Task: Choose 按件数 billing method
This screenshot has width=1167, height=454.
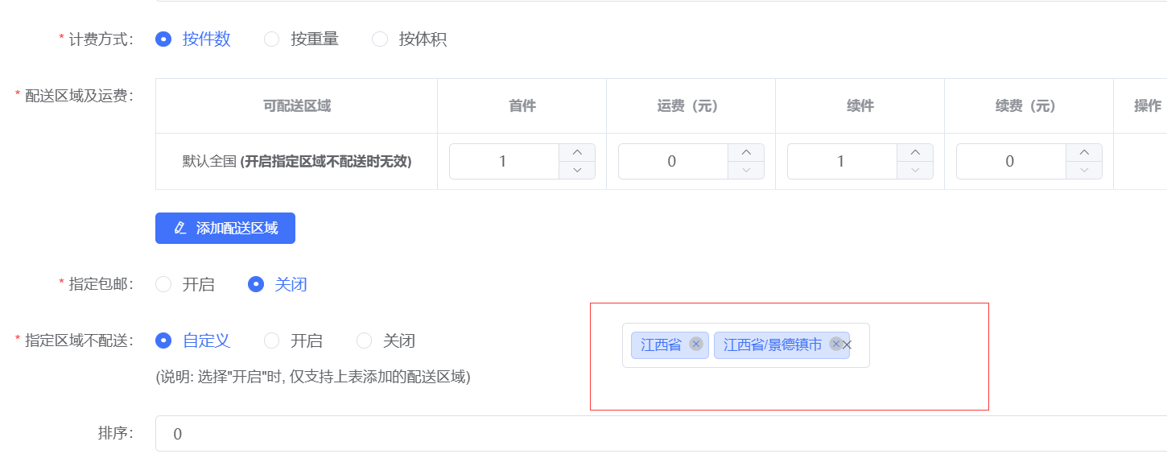Action: [x=193, y=39]
